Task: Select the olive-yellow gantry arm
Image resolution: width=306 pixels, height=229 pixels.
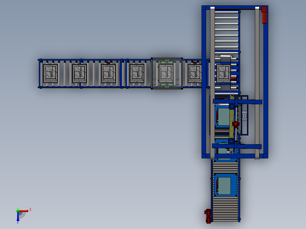Action: [231, 124]
